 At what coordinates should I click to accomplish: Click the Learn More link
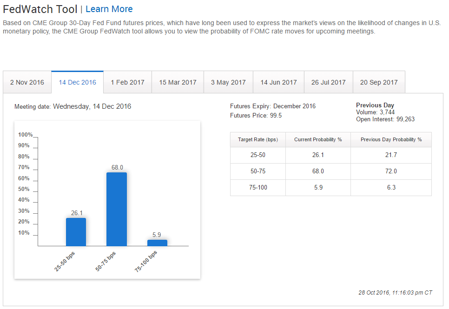tap(109, 9)
